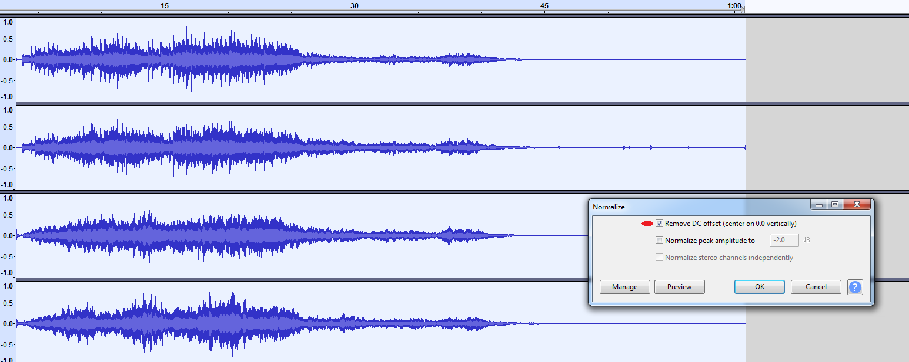Screen dimensions: 909x362
Task: Click the 30 second mark on timeline ruler
Action: [x=355, y=6]
